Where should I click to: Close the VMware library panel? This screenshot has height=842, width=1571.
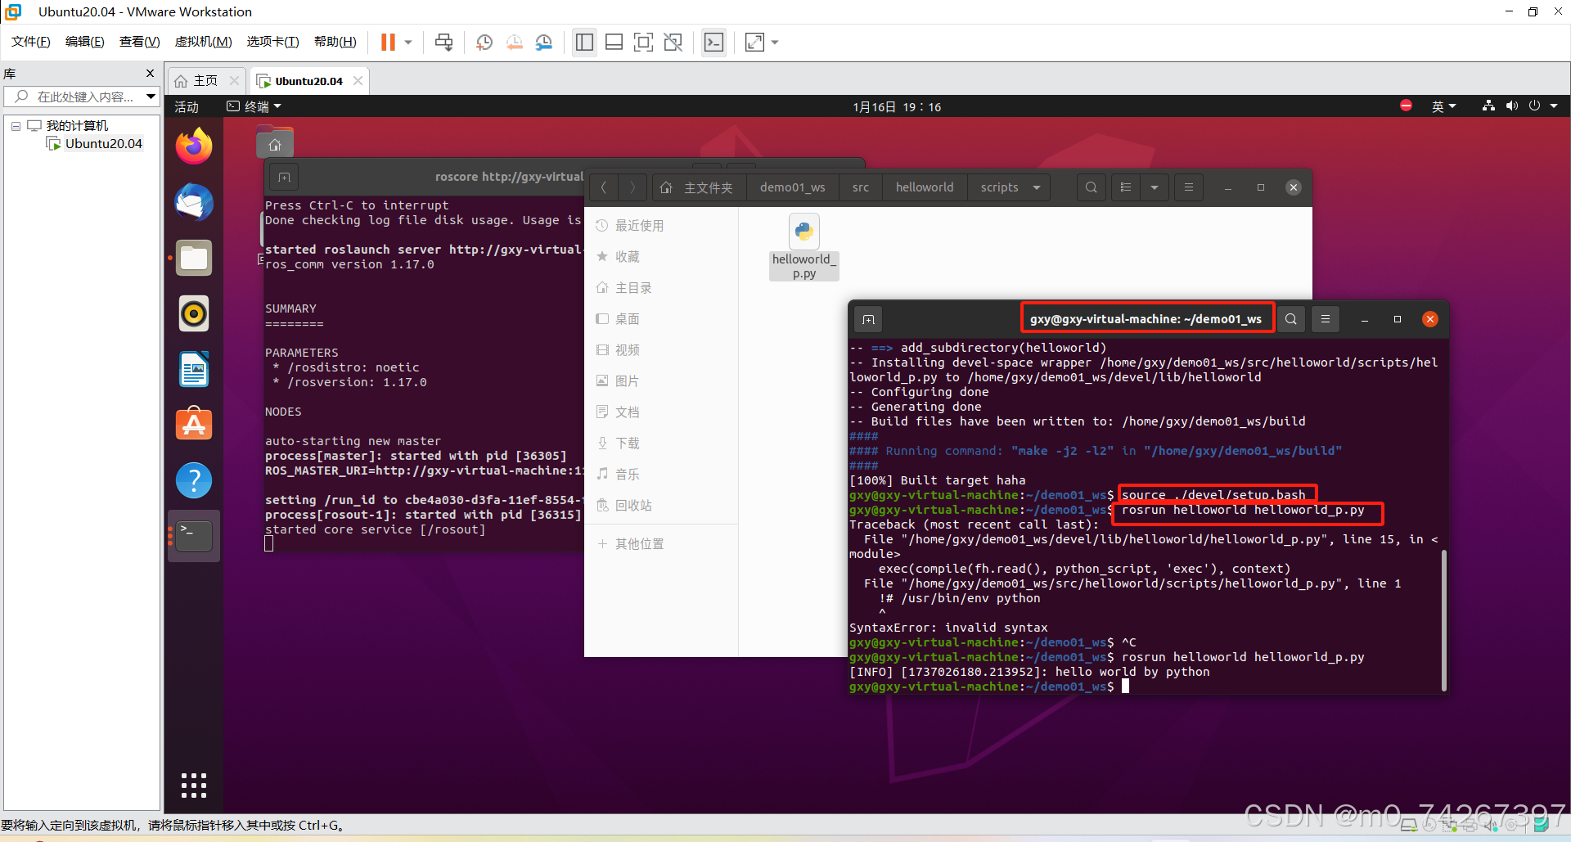click(x=150, y=73)
